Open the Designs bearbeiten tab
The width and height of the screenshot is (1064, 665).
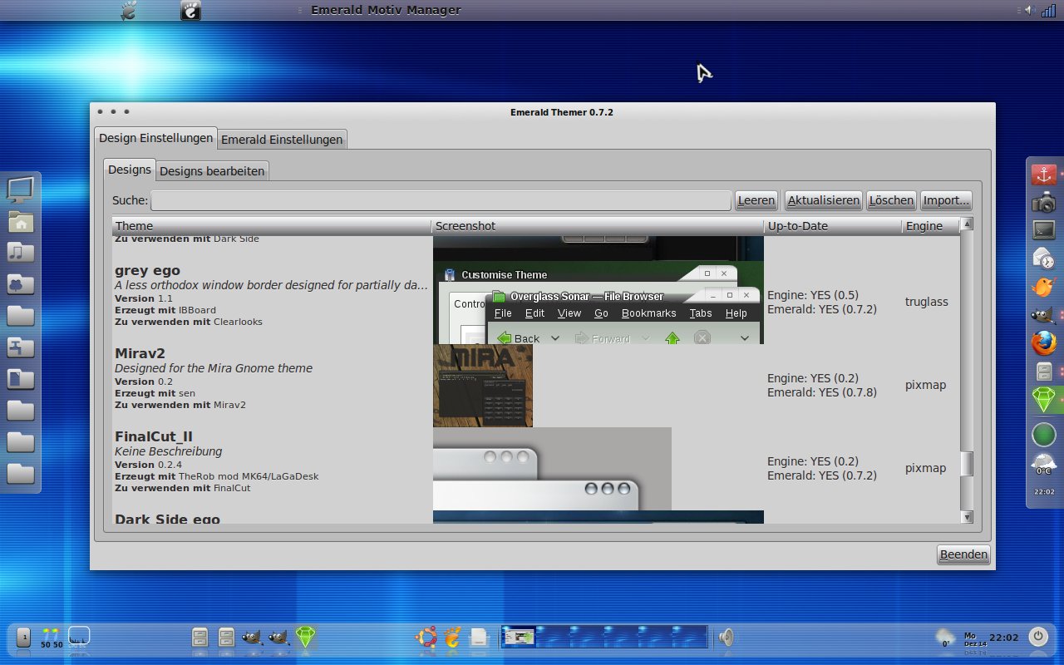[x=212, y=171]
